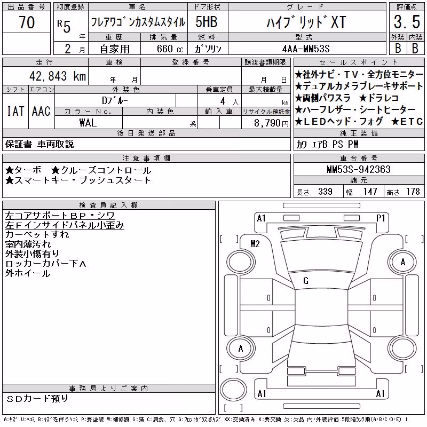Select the A1 mark on the front bumper

point(262,218)
